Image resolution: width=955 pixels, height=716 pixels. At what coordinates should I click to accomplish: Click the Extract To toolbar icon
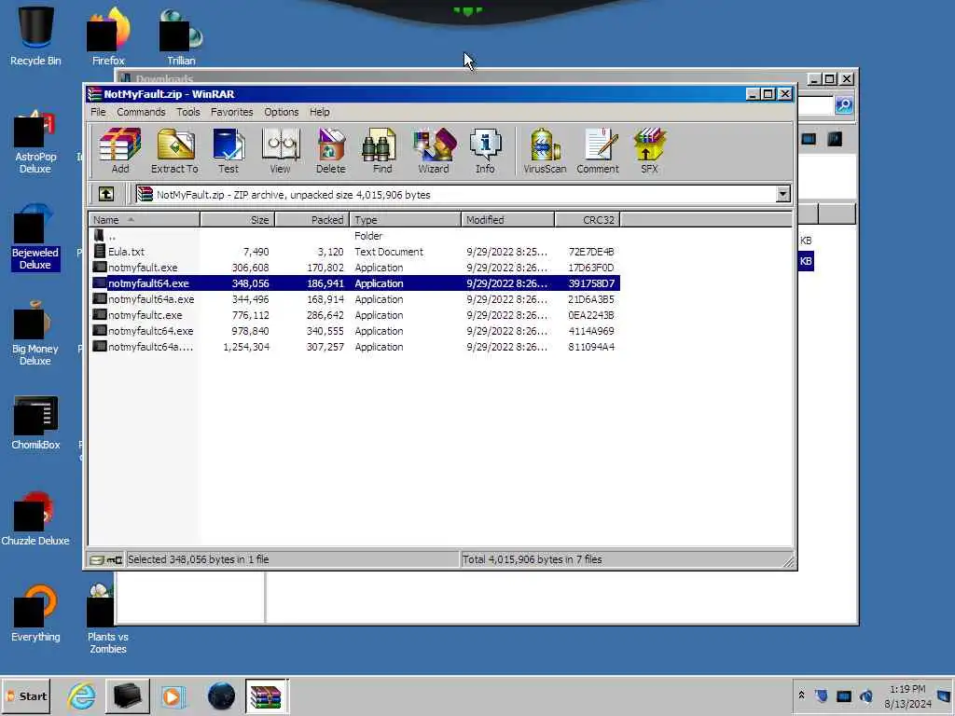tap(174, 151)
